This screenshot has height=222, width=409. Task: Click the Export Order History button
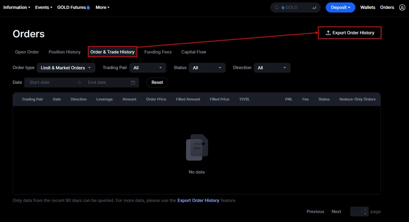tap(350, 33)
